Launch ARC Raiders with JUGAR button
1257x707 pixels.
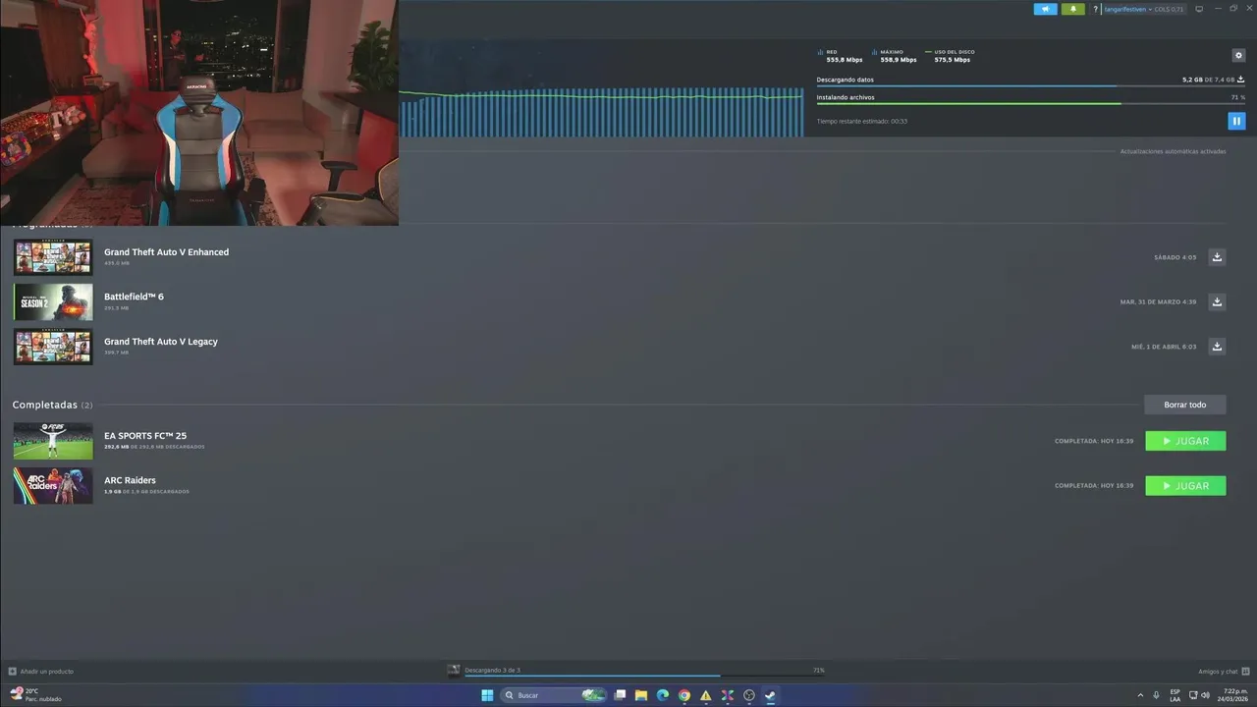tap(1185, 485)
